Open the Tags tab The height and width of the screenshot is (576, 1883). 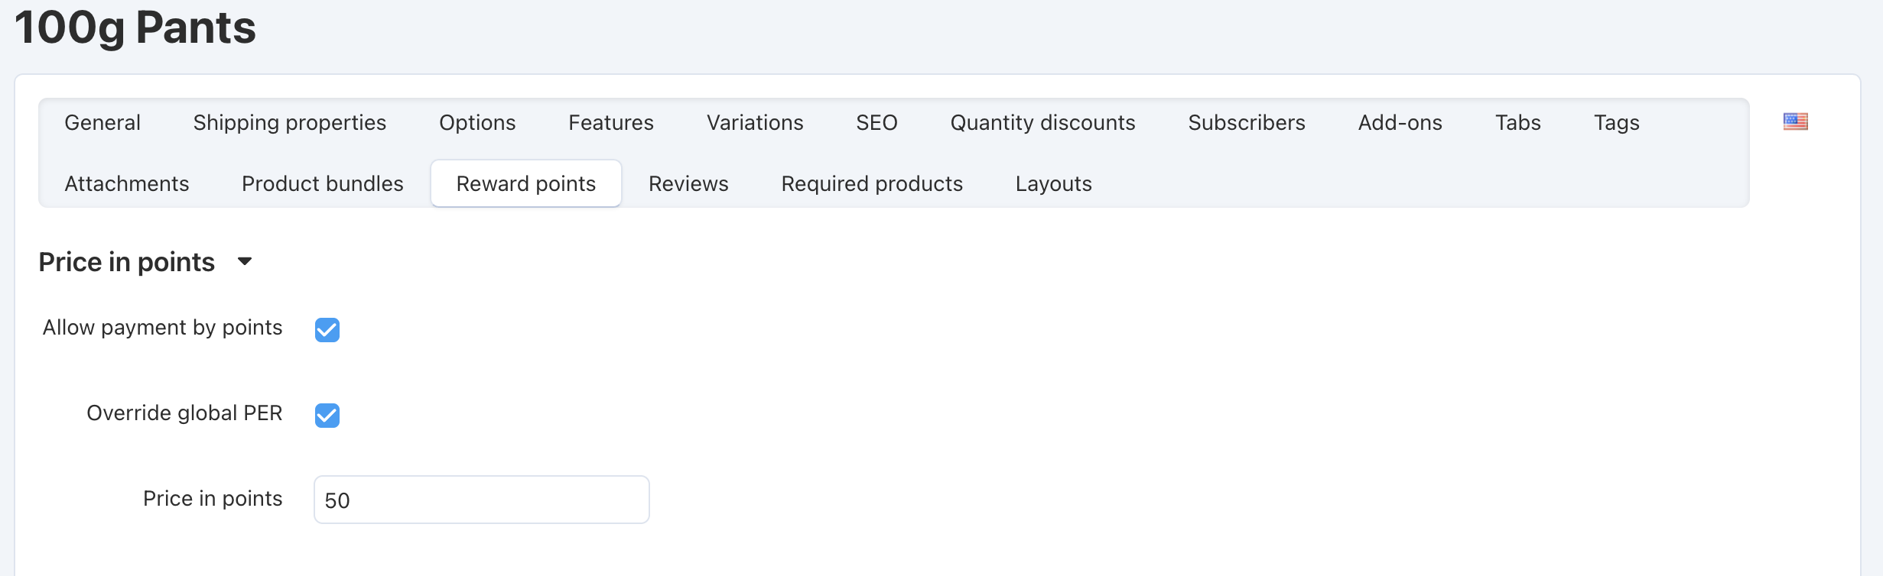tap(1617, 122)
